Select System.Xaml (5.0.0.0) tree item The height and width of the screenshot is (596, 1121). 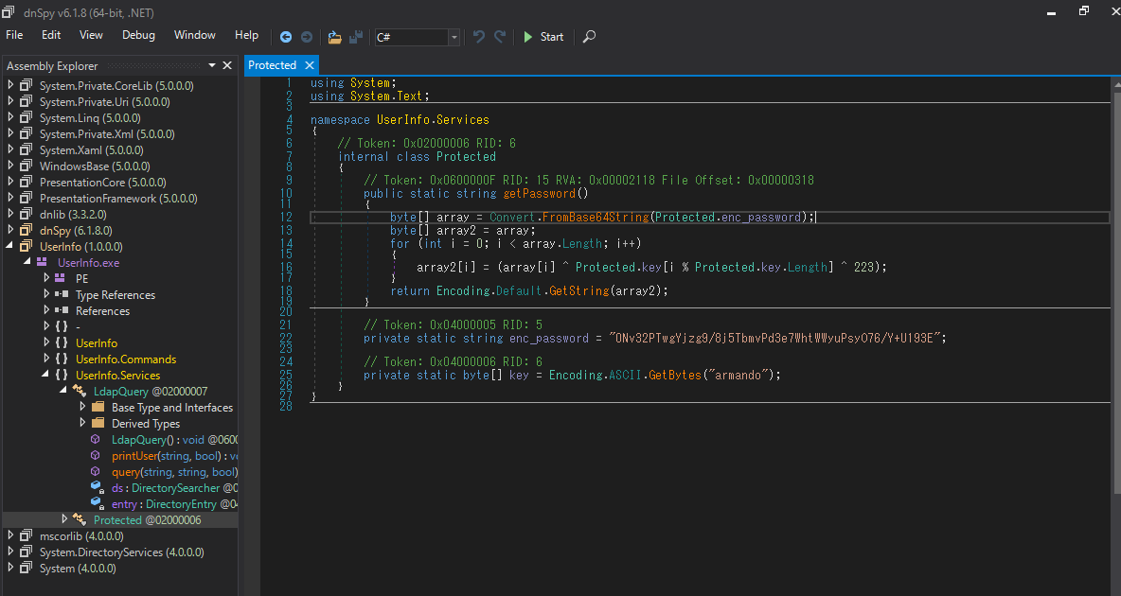point(92,150)
